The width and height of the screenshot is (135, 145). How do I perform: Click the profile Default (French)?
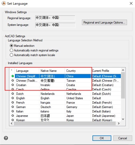pos(102,102)
